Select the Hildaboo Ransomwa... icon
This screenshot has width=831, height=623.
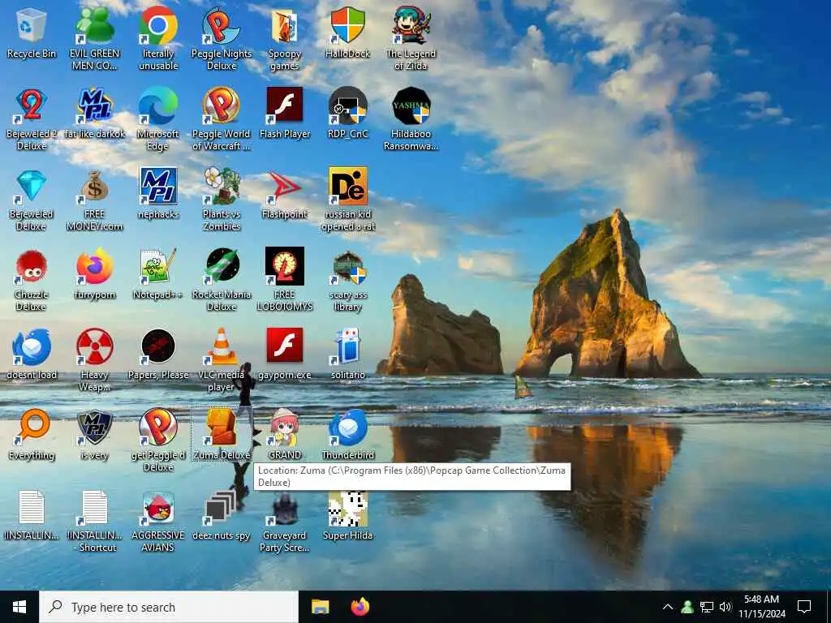pos(411,118)
